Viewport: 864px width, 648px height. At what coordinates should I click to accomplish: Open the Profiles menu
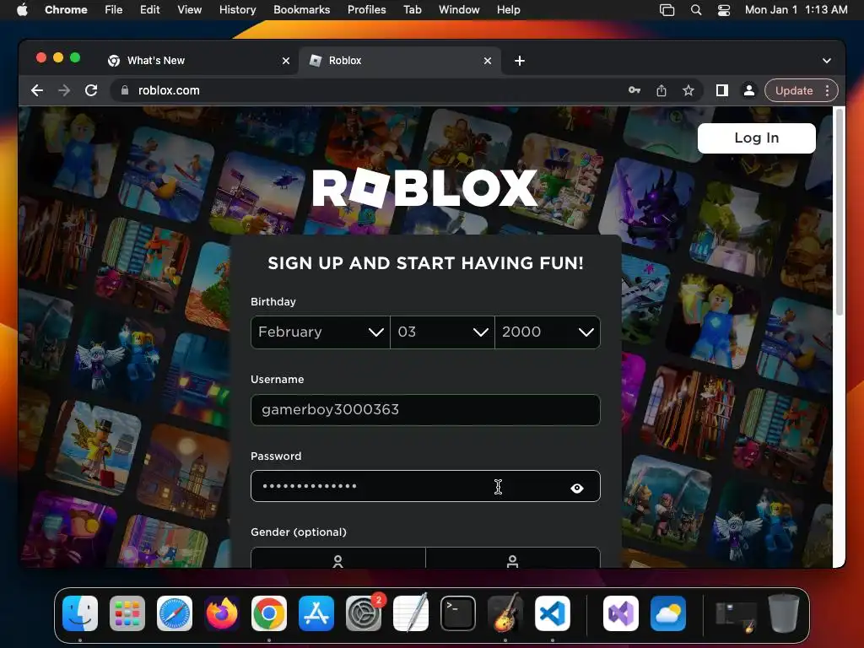(366, 10)
